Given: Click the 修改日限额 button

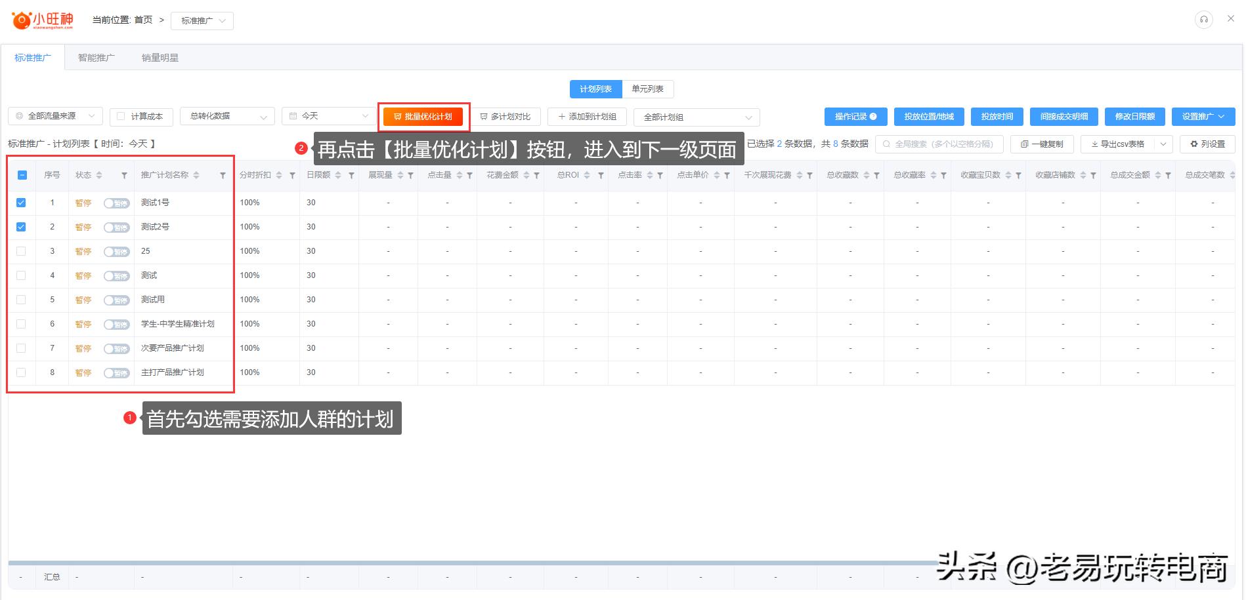Looking at the screenshot, I should pyautogui.click(x=1134, y=117).
